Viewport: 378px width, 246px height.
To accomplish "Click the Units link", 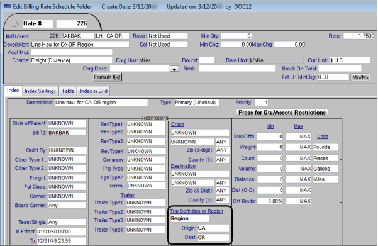I will click(x=323, y=137).
